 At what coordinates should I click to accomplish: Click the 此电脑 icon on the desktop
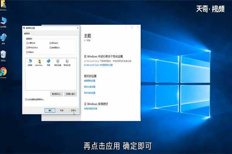click(x=3, y=22)
